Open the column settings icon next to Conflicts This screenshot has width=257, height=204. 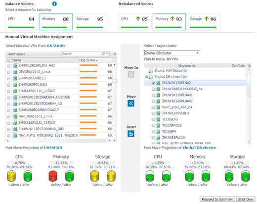tap(249, 66)
